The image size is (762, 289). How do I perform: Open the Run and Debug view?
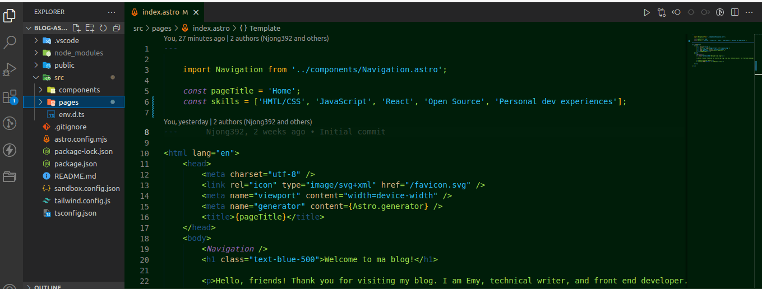tap(10, 69)
